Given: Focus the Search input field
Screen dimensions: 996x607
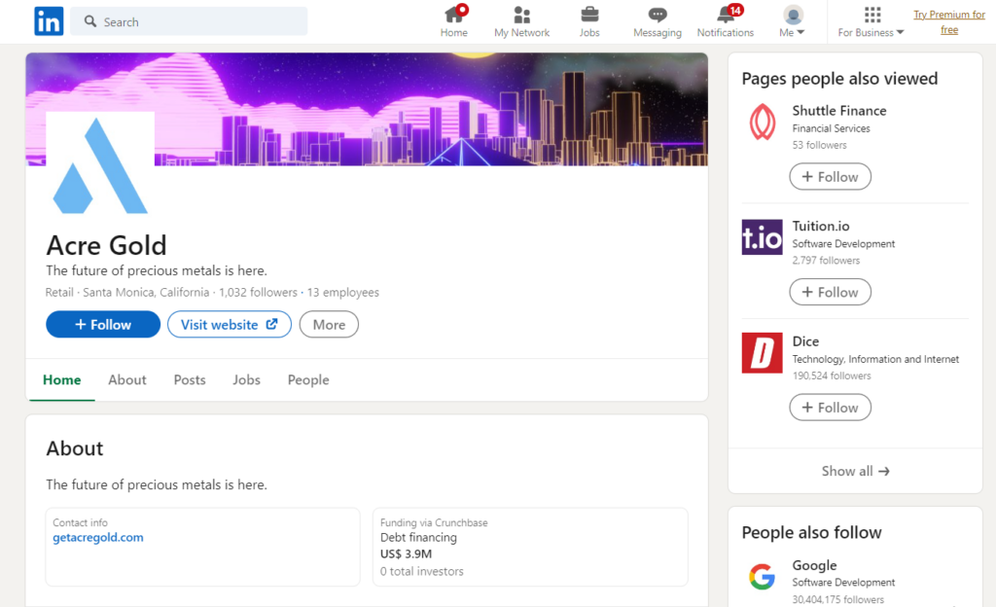Looking at the screenshot, I should coord(189,21).
